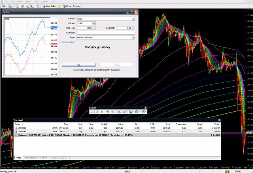Click the New Order toolbar button
Image resolution: width=253 pixels, height=173 pixels.
49,6
